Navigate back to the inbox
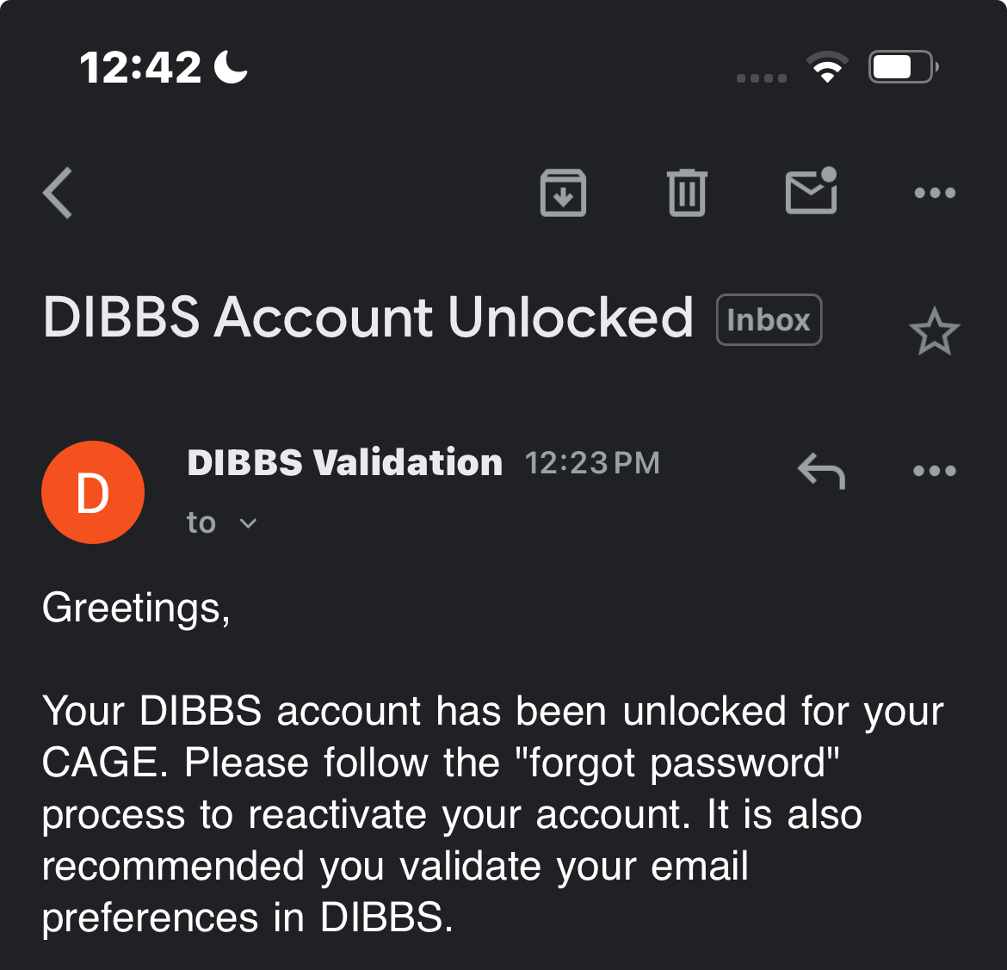Image resolution: width=1007 pixels, height=970 pixels. point(57,193)
